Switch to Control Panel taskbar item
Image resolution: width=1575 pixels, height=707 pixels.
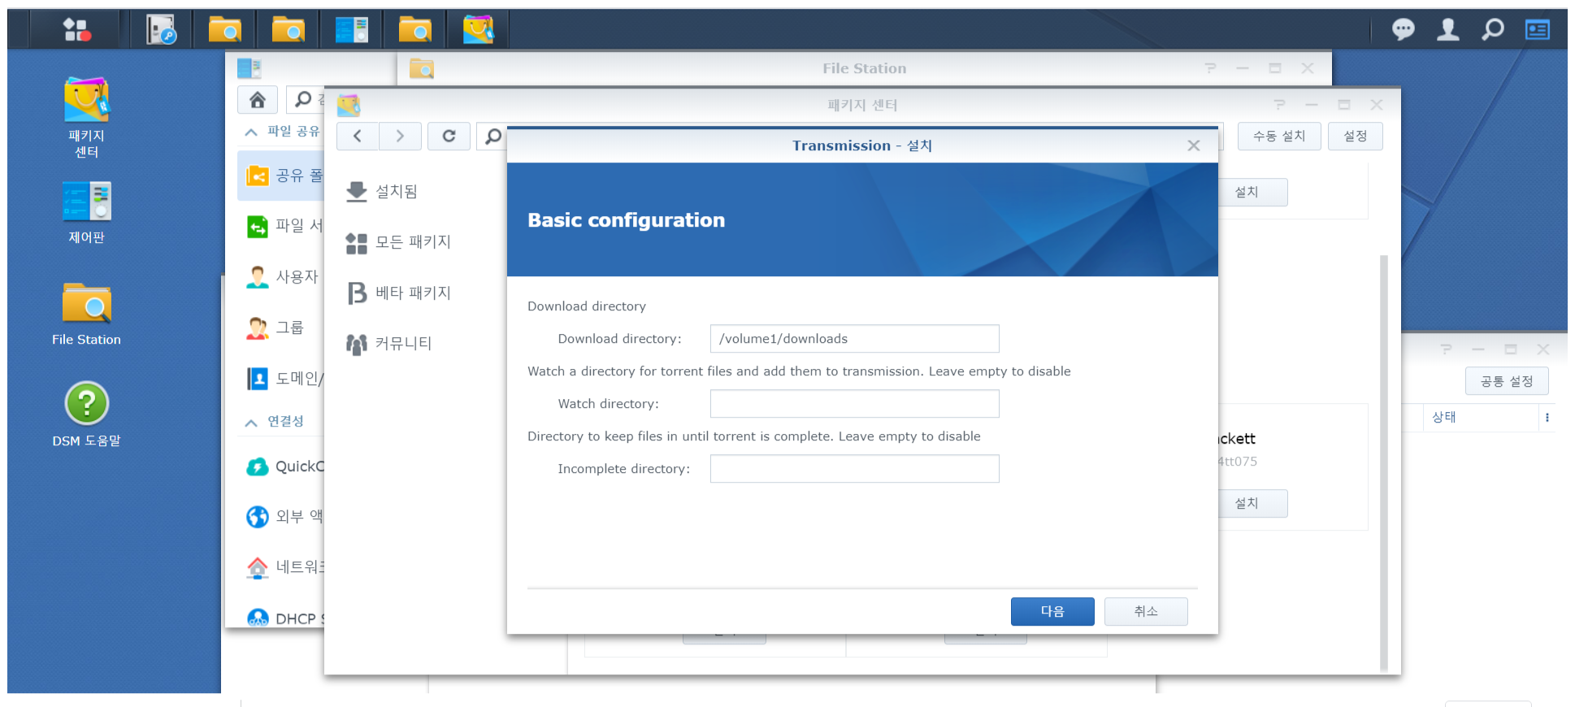coord(352,30)
